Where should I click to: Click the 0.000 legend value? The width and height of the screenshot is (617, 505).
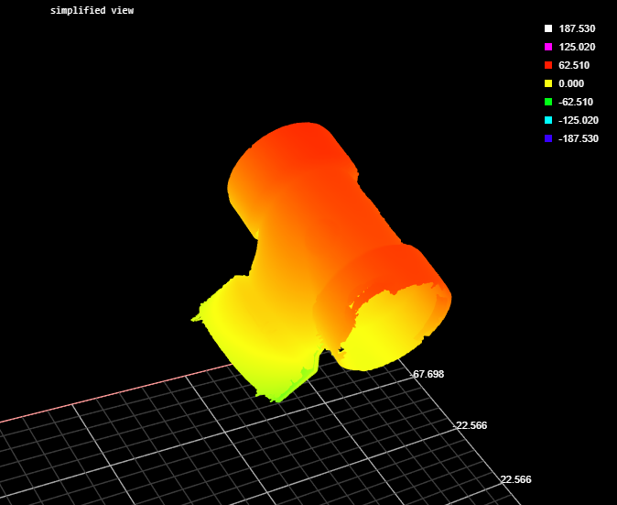pos(571,83)
